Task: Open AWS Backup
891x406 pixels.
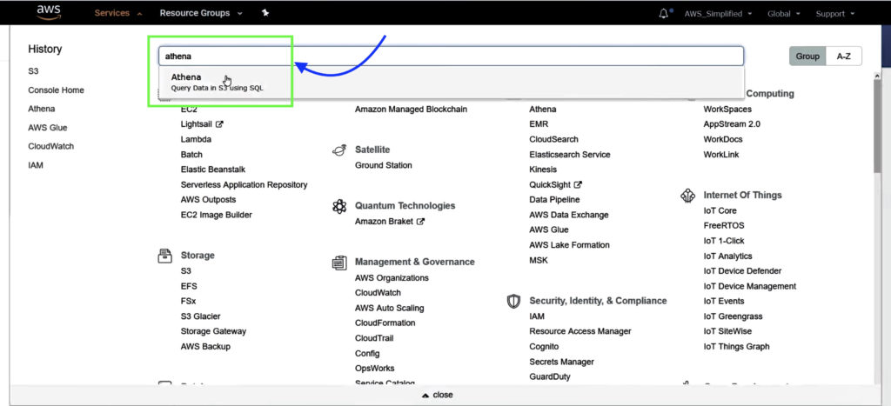Action: point(205,346)
